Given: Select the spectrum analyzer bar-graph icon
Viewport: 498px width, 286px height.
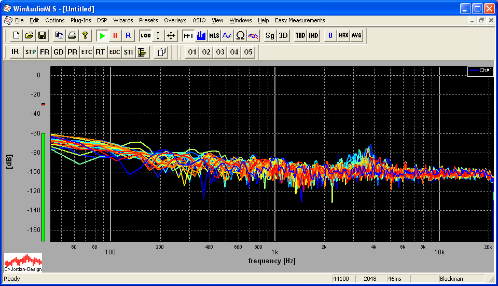Looking at the screenshot, I should pos(201,36).
